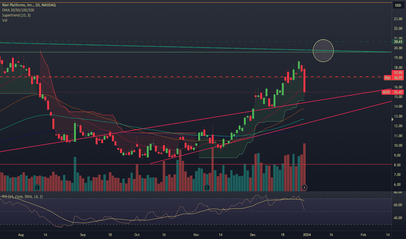Click the lightning bolt event icon near 2024
This screenshot has height=239, width=406.
coord(304,187)
